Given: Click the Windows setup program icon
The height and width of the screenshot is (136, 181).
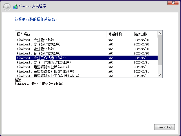Looking at the screenshot, I should pos(15,7).
